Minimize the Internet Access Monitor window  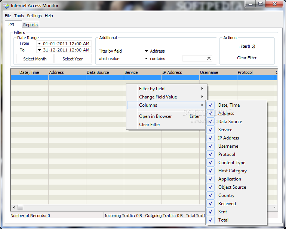click(x=250, y=4)
